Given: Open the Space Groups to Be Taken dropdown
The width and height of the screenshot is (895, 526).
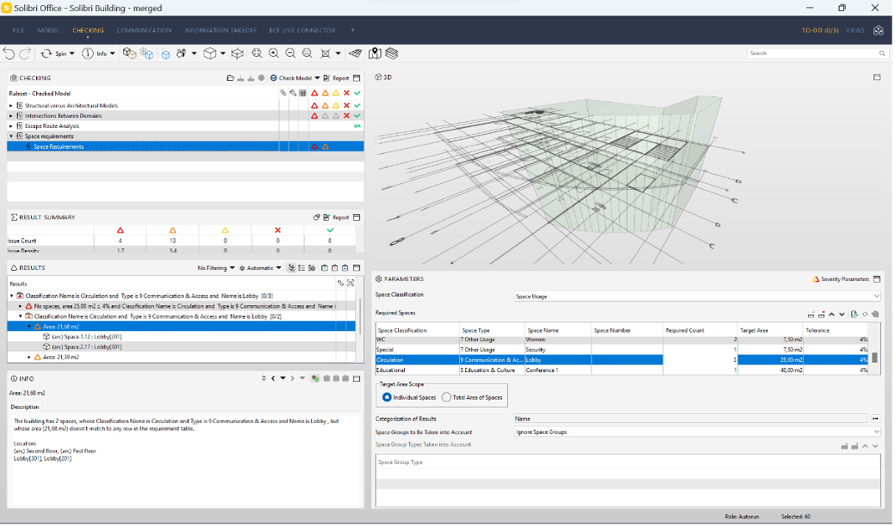Looking at the screenshot, I should tap(876, 432).
